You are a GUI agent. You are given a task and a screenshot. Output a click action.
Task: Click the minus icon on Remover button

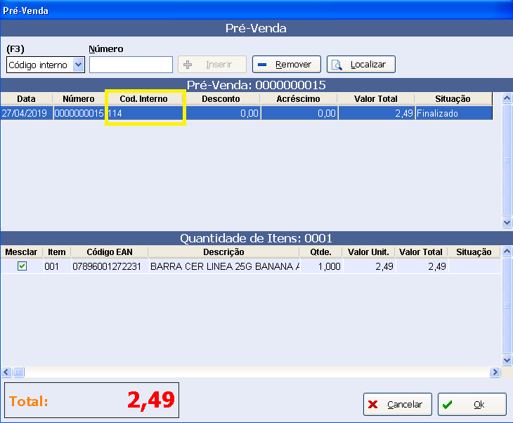tap(262, 65)
